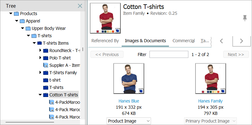Collapse the Cotton T-shirts tree node
Image resolution: width=252 pixels, height=125 pixels.
pyautogui.click(x=40, y=95)
